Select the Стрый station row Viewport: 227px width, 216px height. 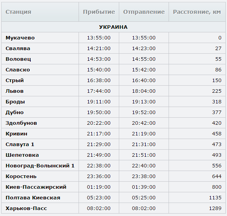(x=113, y=80)
